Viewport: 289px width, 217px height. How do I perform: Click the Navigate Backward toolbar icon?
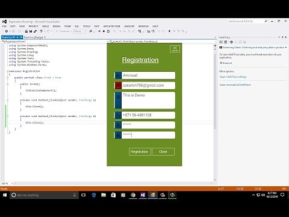click(7, 31)
